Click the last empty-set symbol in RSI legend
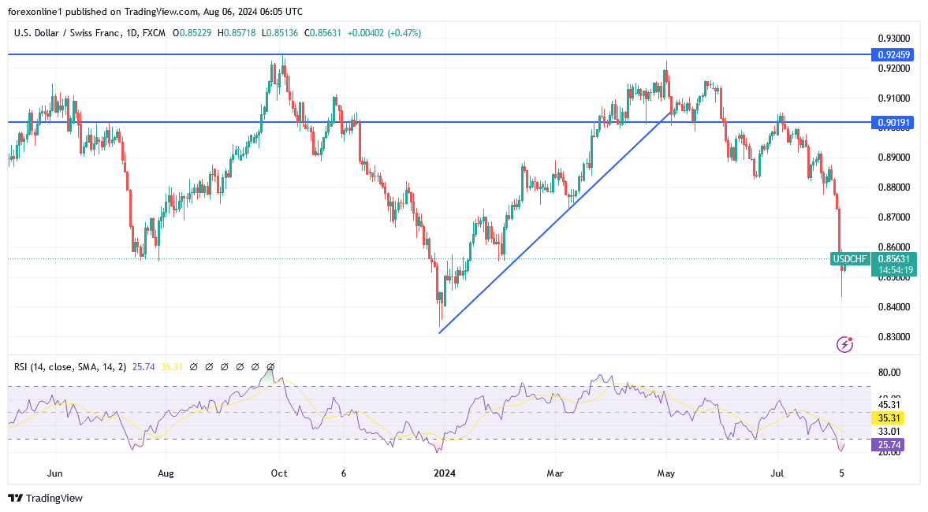The width and height of the screenshot is (928, 512). (271, 367)
